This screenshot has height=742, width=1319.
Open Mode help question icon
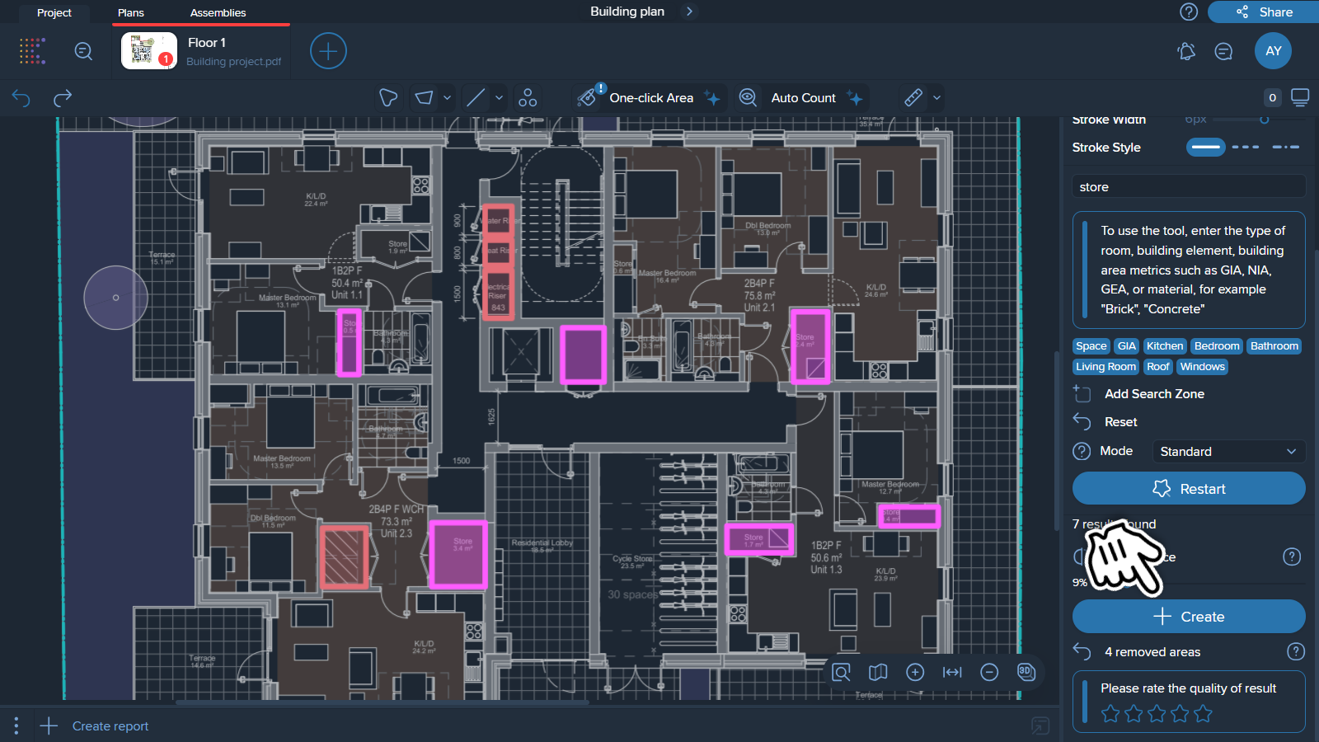[1082, 451]
